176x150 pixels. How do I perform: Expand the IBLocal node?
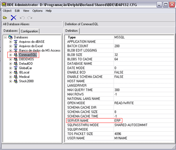coord(11,72)
